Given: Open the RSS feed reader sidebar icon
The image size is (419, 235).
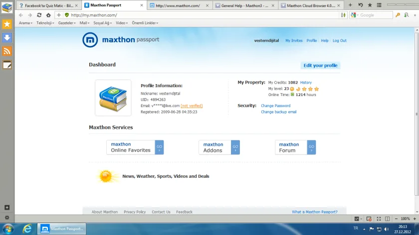Looking at the screenshot, I should pyautogui.click(x=7, y=51).
